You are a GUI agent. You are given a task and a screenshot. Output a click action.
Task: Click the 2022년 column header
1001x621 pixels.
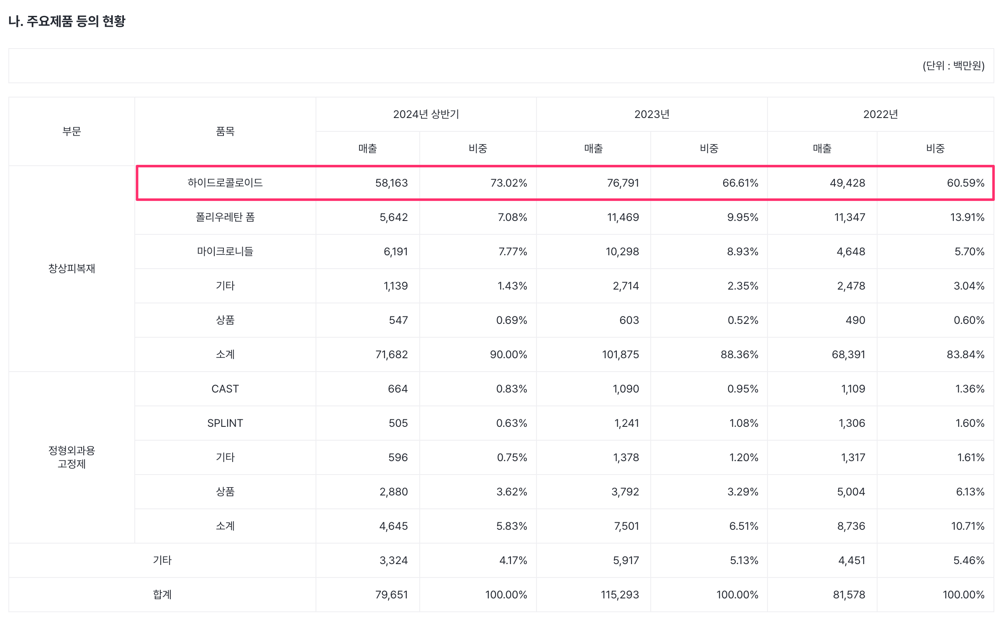(880, 114)
